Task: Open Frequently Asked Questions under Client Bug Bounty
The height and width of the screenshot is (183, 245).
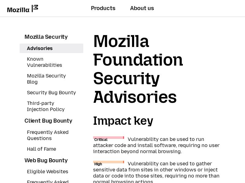Action: point(48,135)
